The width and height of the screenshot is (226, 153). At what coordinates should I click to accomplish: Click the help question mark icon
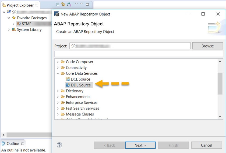tap(59, 145)
